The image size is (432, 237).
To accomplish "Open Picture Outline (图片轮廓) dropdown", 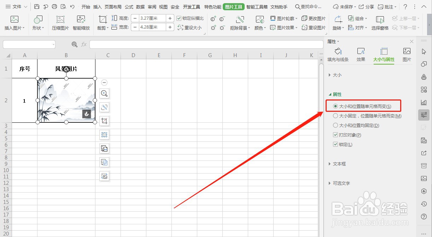I will click(284, 18).
